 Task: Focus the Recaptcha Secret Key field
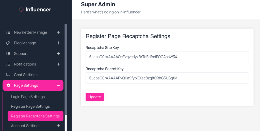167,78
